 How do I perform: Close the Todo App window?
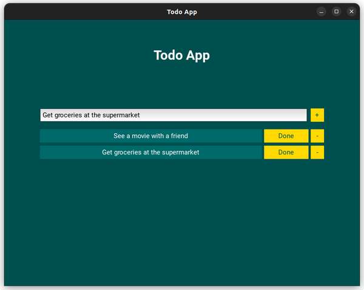(x=351, y=12)
